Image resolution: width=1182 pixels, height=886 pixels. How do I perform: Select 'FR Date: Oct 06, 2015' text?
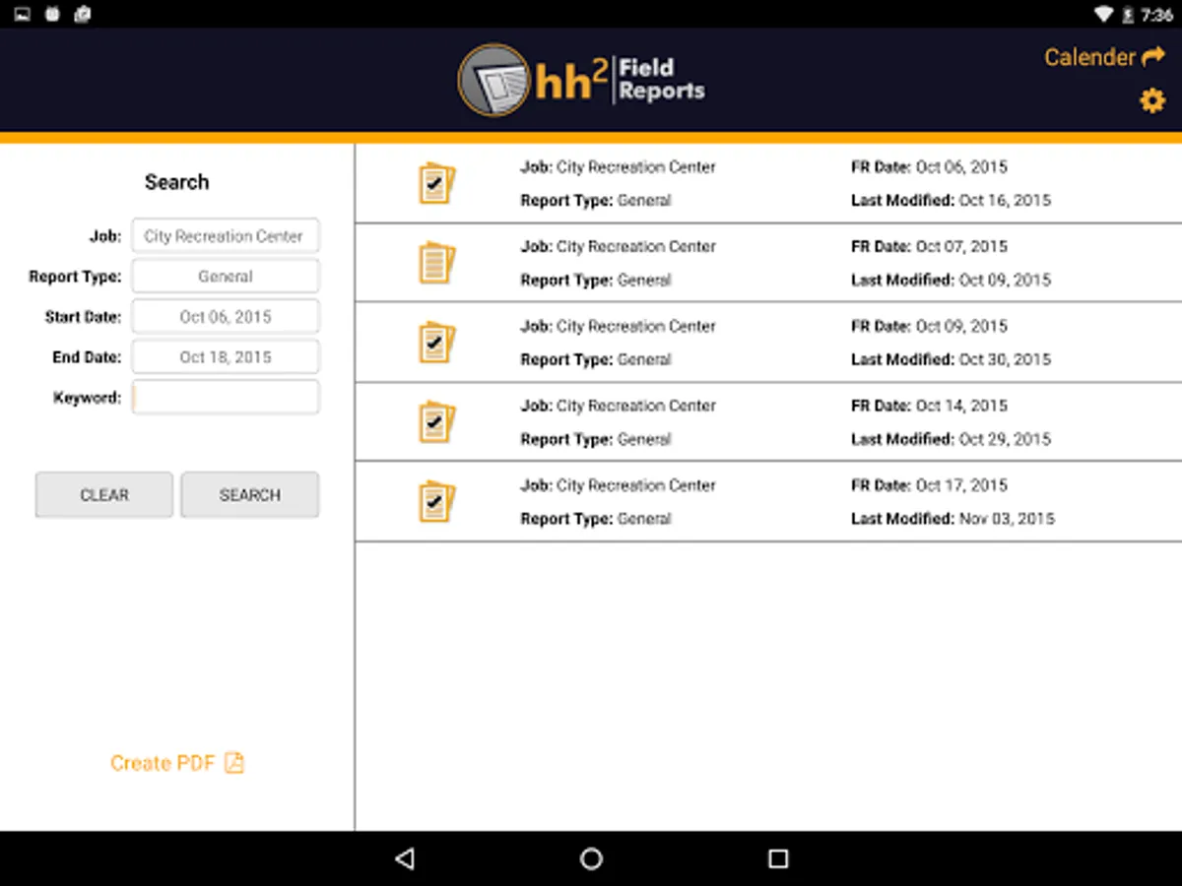pyautogui.click(x=929, y=167)
